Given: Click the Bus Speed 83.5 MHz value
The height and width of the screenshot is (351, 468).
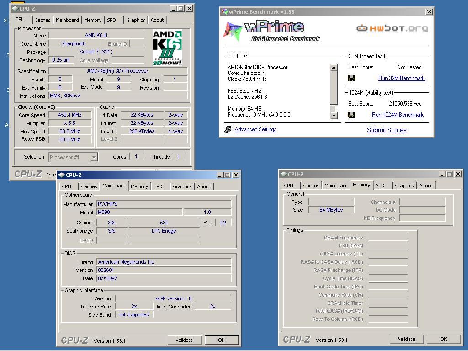Looking at the screenshot, I should point(70,131).
